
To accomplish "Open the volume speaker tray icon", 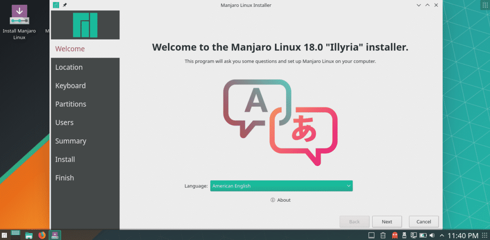I will 432,235.
